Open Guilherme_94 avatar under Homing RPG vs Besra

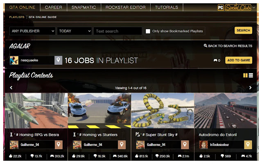click(14, 145)
